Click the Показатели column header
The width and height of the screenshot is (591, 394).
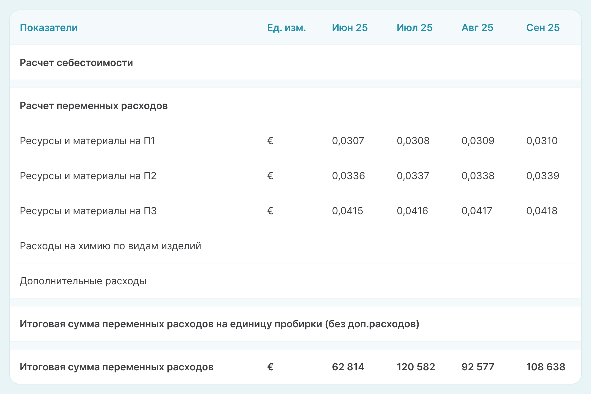(49, 28)
